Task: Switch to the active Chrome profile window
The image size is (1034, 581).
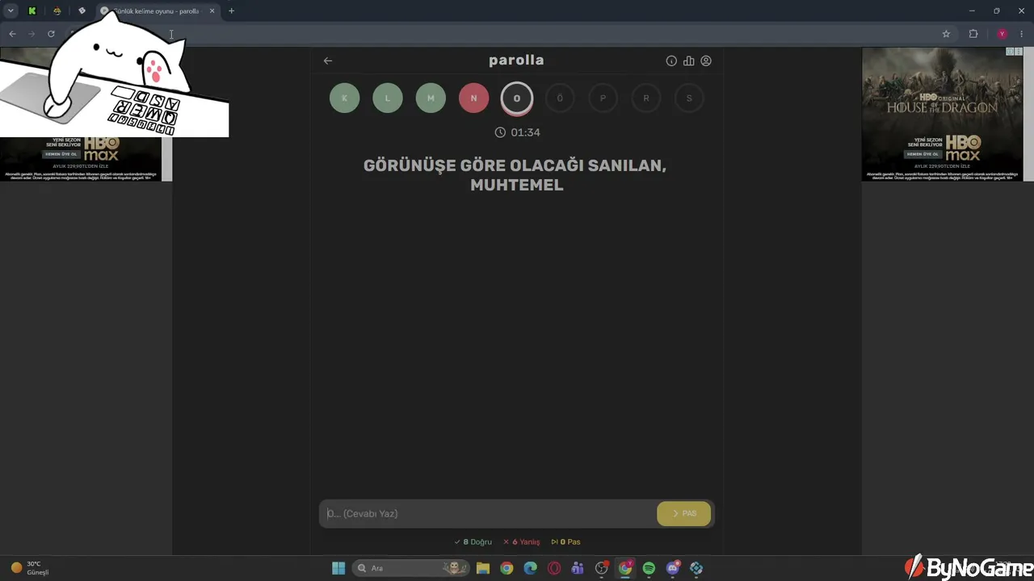Action: tap(625, 568)
